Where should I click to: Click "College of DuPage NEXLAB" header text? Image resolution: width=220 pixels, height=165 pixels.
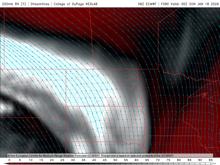[75, 4]
